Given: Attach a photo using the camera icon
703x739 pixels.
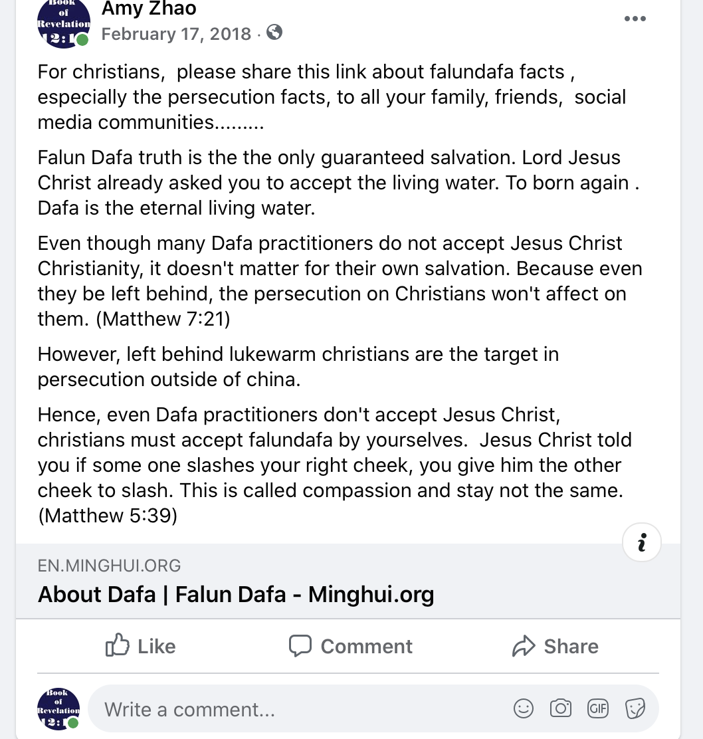Looking at the screenshot, I should click(561, 709).
